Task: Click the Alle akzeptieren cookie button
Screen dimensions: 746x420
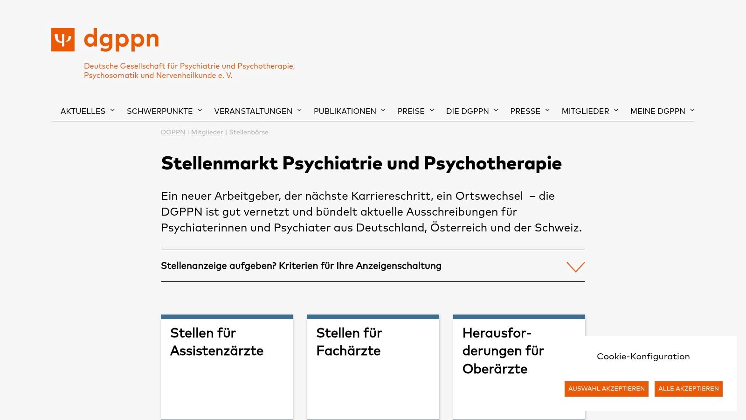Action: click(x=688, y=389)
